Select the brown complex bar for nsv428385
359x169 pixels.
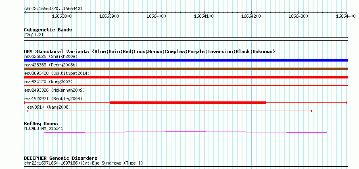(186, 69)
